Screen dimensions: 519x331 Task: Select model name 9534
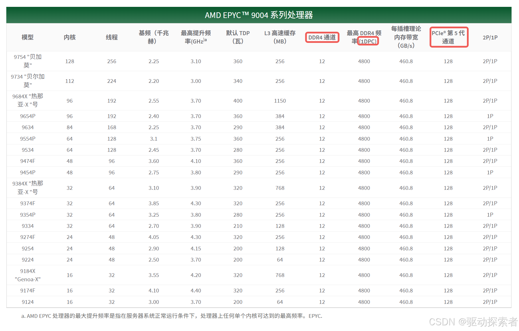coord(28,150)
